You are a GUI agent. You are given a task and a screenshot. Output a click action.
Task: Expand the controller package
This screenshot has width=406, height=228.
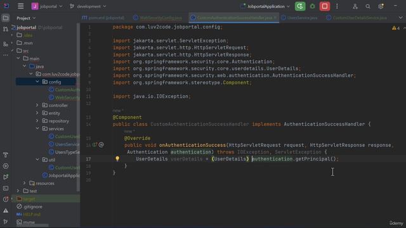(x=37, y=105)
